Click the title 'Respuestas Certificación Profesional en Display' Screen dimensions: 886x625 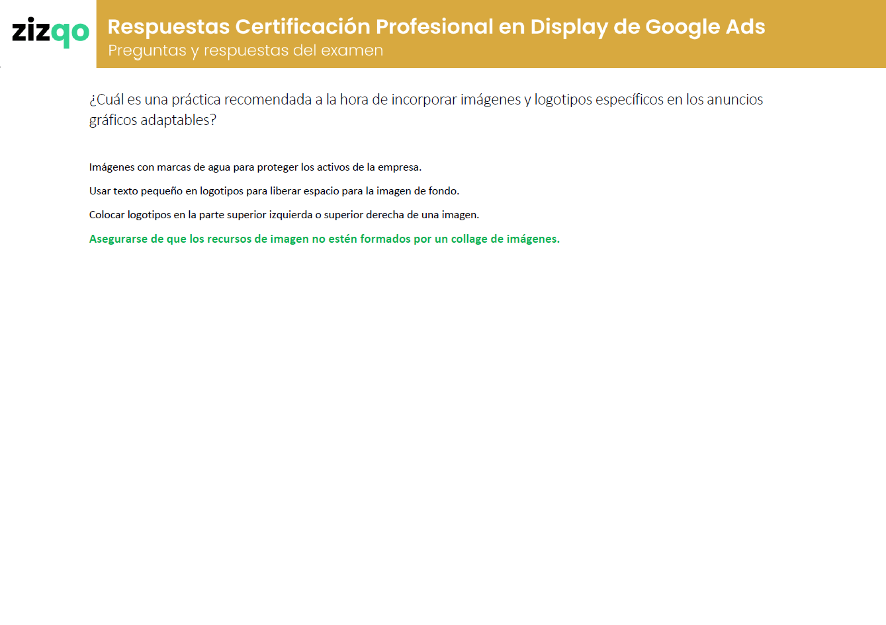tap(436, 26)
